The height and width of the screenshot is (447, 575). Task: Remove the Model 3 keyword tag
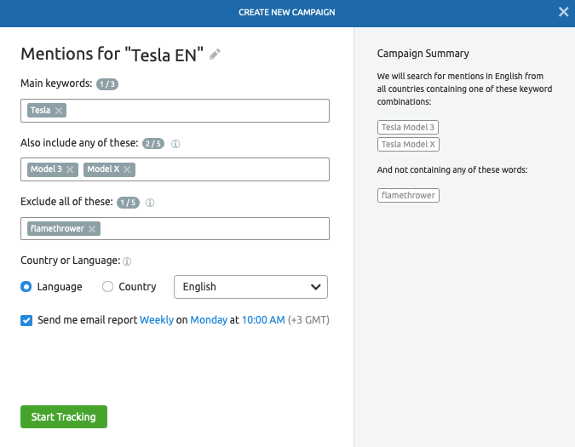tap(70, 169)
